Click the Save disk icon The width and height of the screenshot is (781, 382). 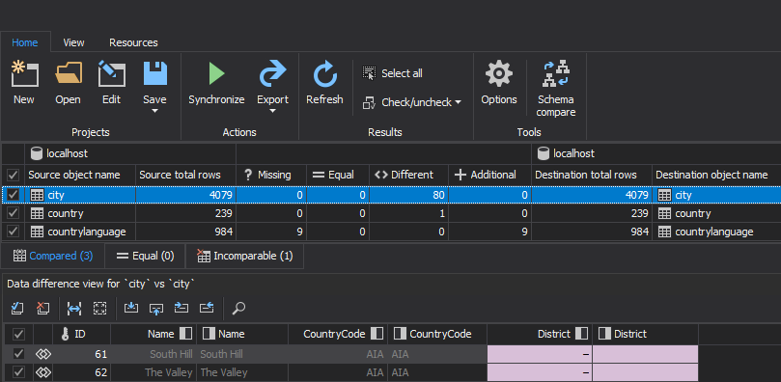point(154,73)
